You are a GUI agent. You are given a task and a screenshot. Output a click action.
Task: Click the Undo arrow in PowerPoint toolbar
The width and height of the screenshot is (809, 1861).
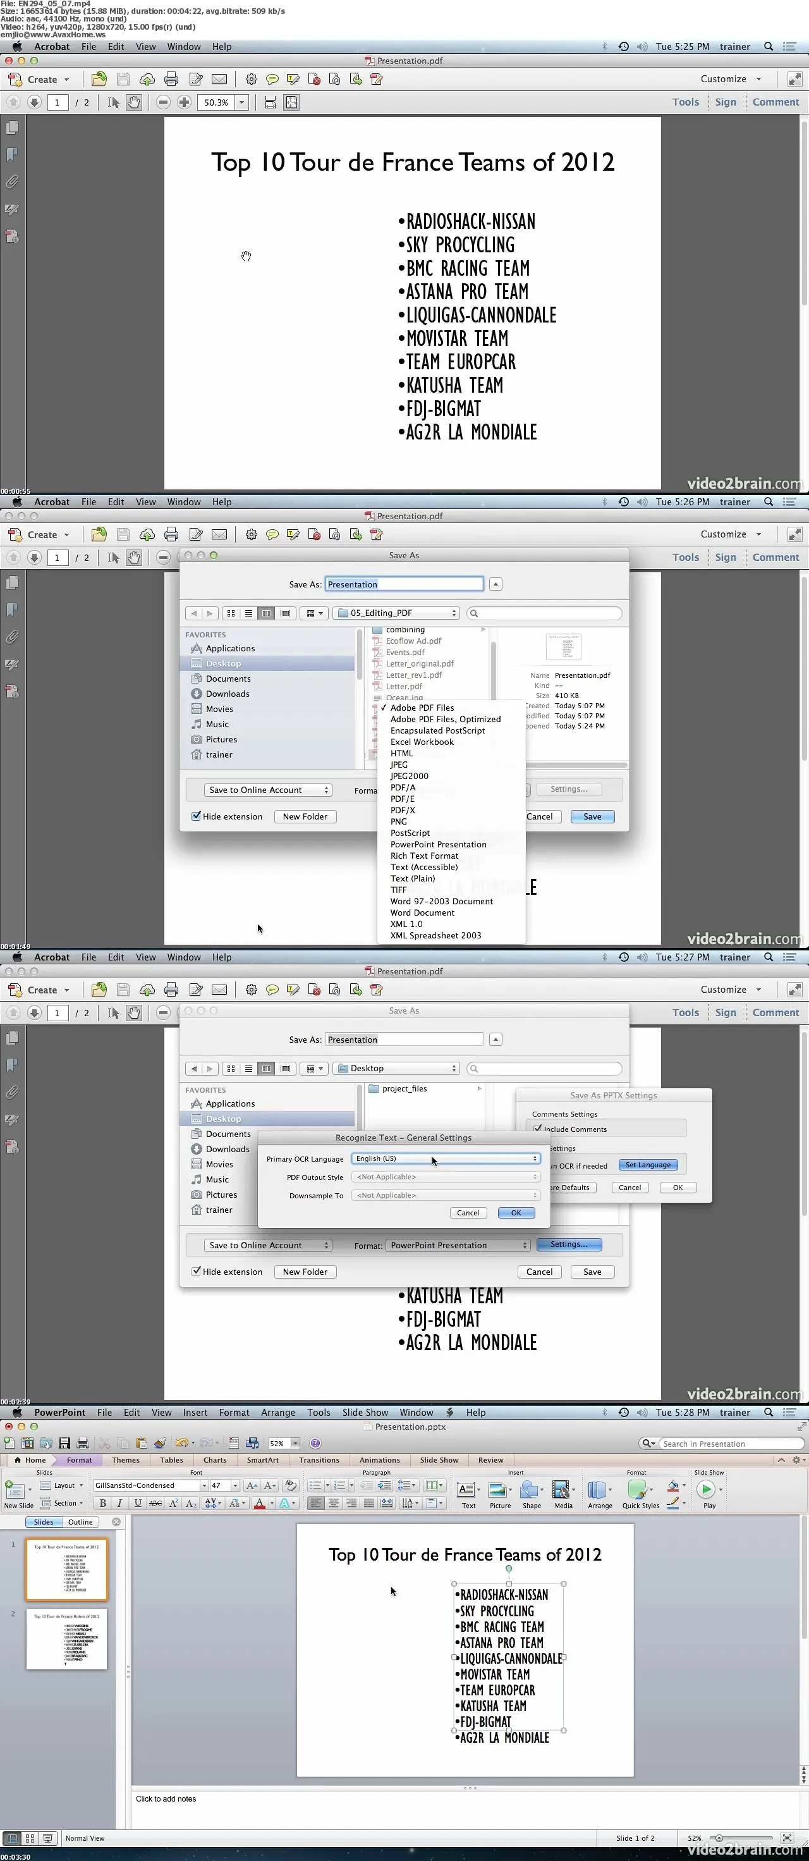pyautogui.click(x=181, y=1443)
